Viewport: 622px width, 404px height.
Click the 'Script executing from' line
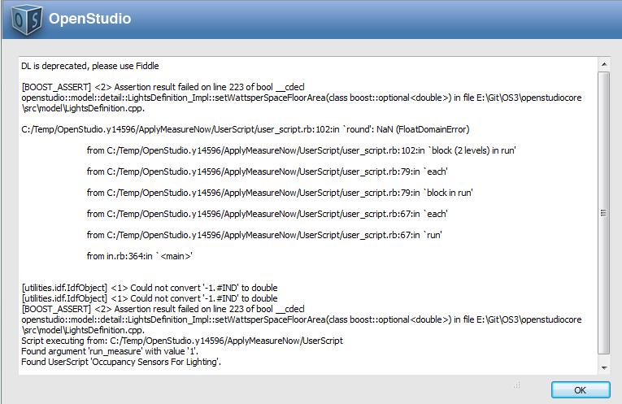point(182,341)
